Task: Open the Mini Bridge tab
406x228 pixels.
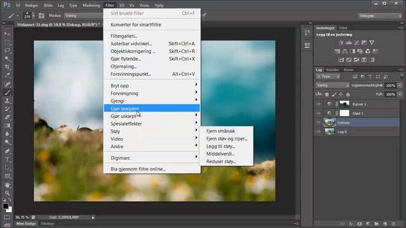Action: 26,224
